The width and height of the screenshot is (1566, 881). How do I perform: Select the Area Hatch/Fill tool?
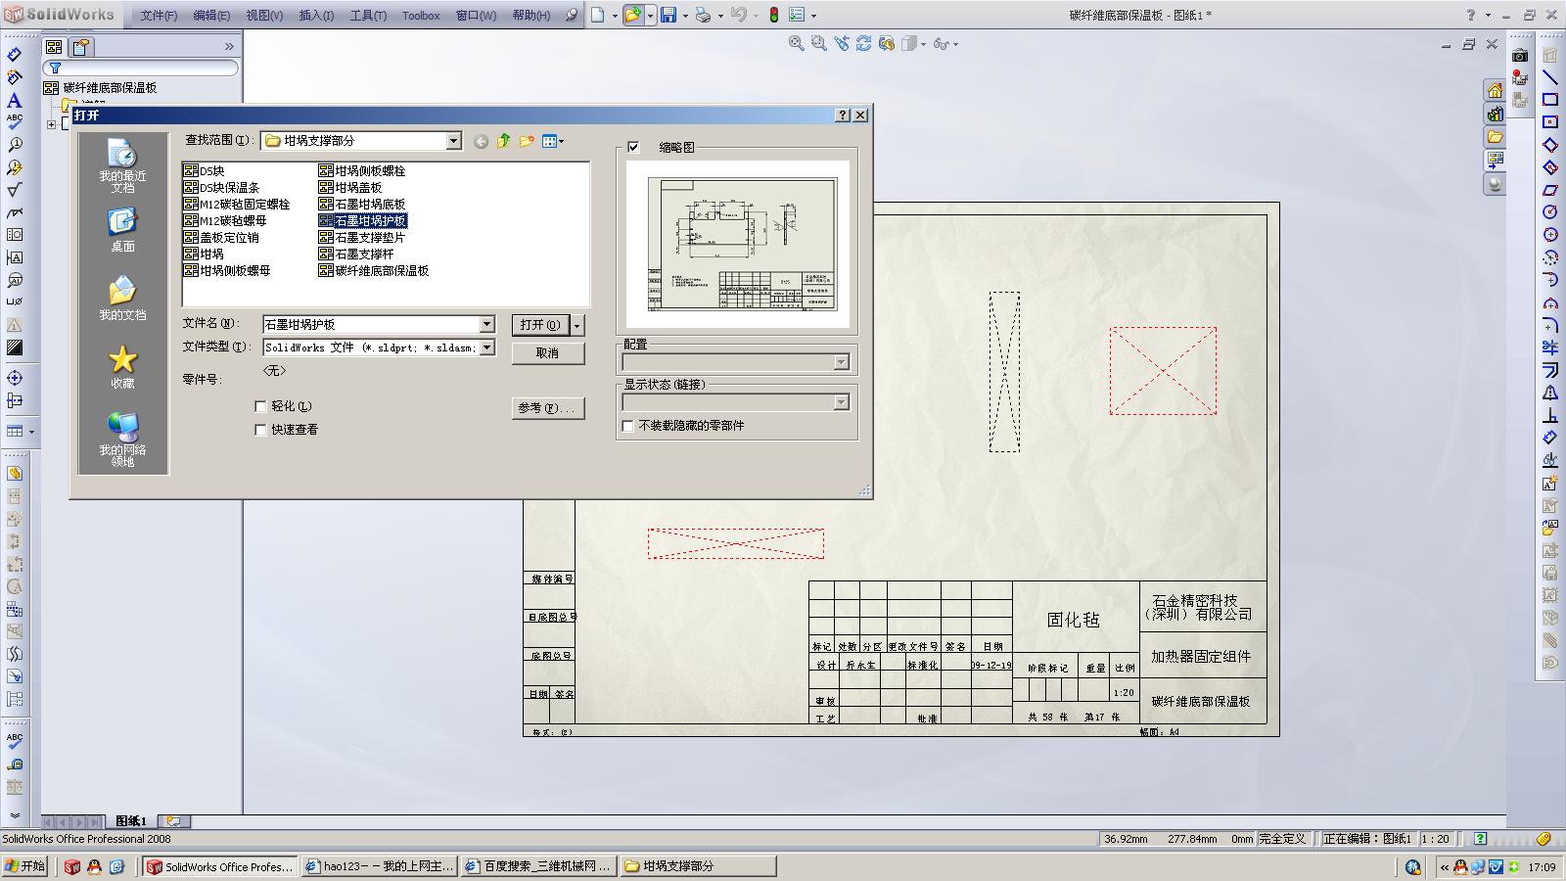click(x=15, y=348)
